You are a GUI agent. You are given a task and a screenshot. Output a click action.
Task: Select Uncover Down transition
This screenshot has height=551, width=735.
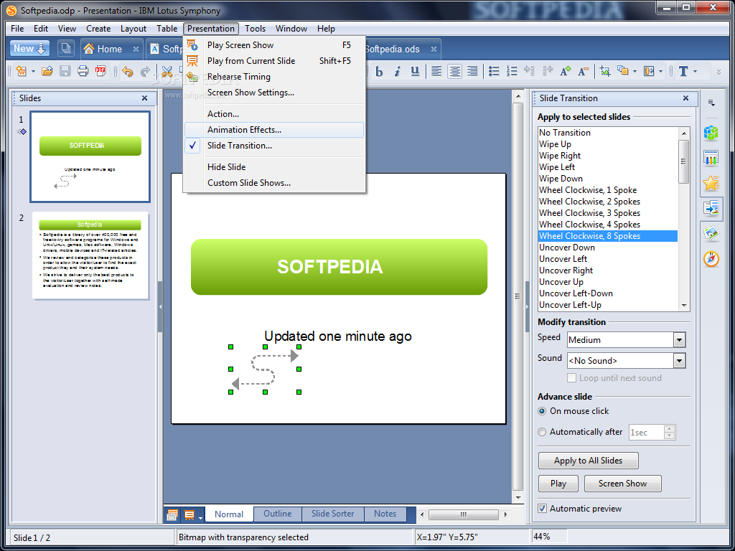point(608,248)
